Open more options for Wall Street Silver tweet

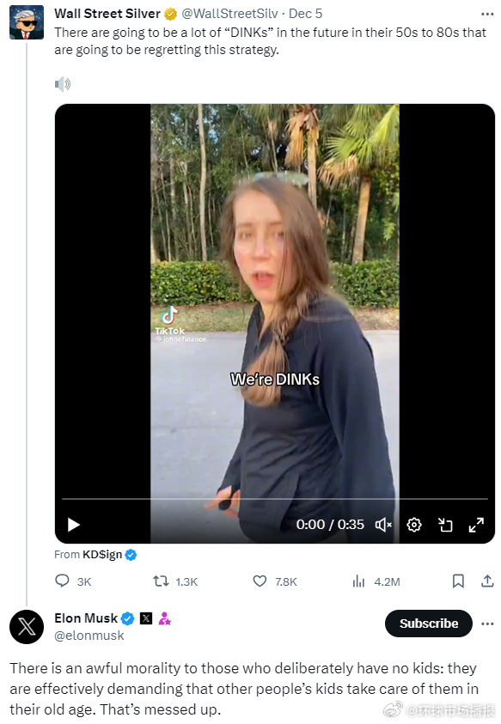[487, 14]
